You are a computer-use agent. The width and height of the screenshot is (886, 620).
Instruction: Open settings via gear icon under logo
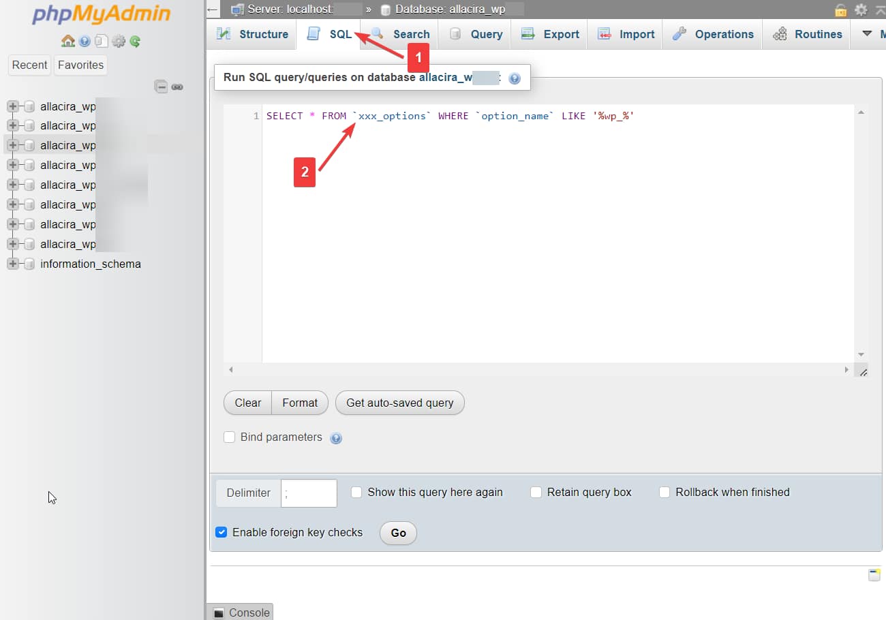pyautogui.click(x=118, y=41)
